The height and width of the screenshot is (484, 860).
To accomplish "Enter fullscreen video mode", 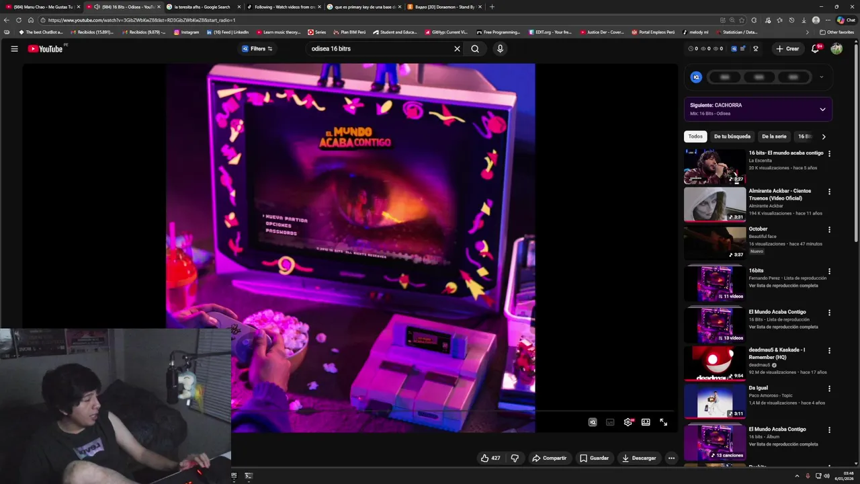I will (663, 422).
